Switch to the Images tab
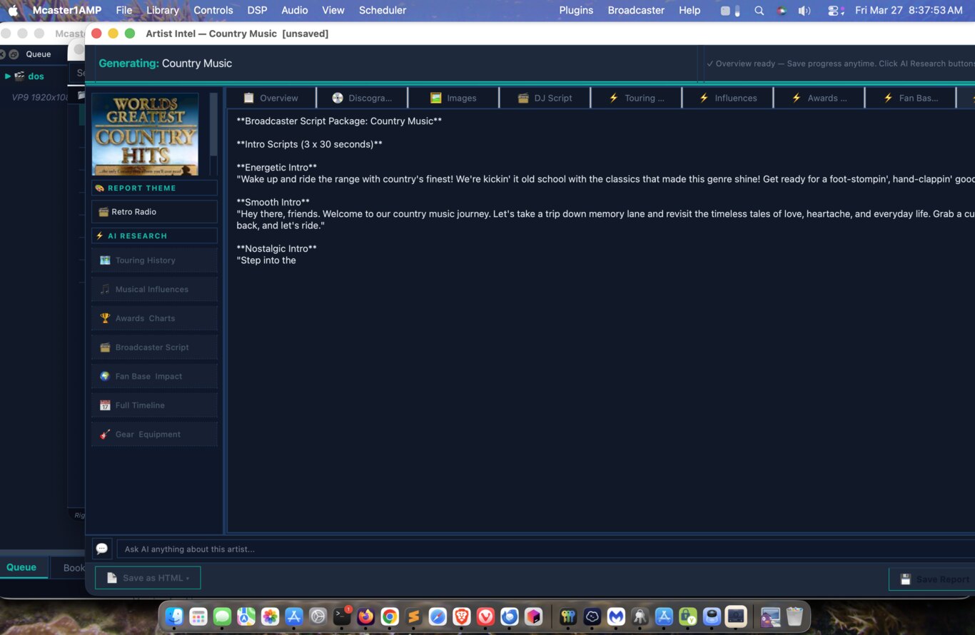The width and height of the screenshot is (975, 635). tap(453, 98)
